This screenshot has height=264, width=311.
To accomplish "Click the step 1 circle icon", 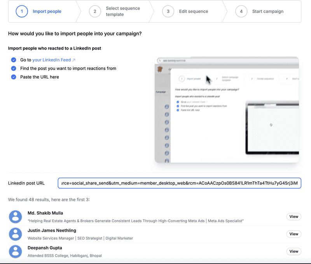I will point(22,11).
